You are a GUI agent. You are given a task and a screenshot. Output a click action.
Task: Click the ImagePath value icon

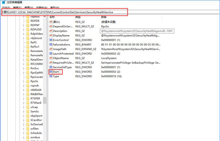(51, 49)
